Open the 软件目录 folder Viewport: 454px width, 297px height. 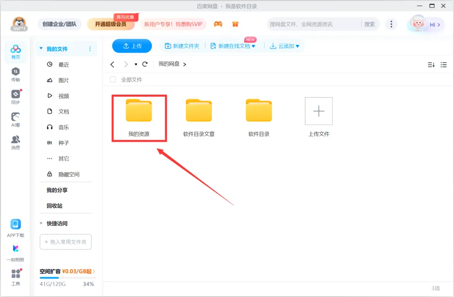pos(259,118)
